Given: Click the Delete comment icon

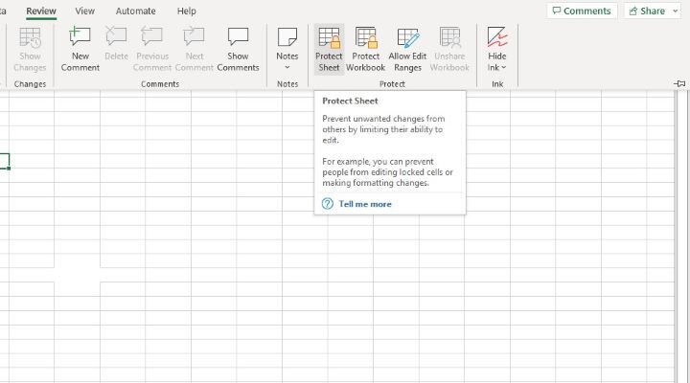Looking at the screenshot, I should (x=116, y=38).
